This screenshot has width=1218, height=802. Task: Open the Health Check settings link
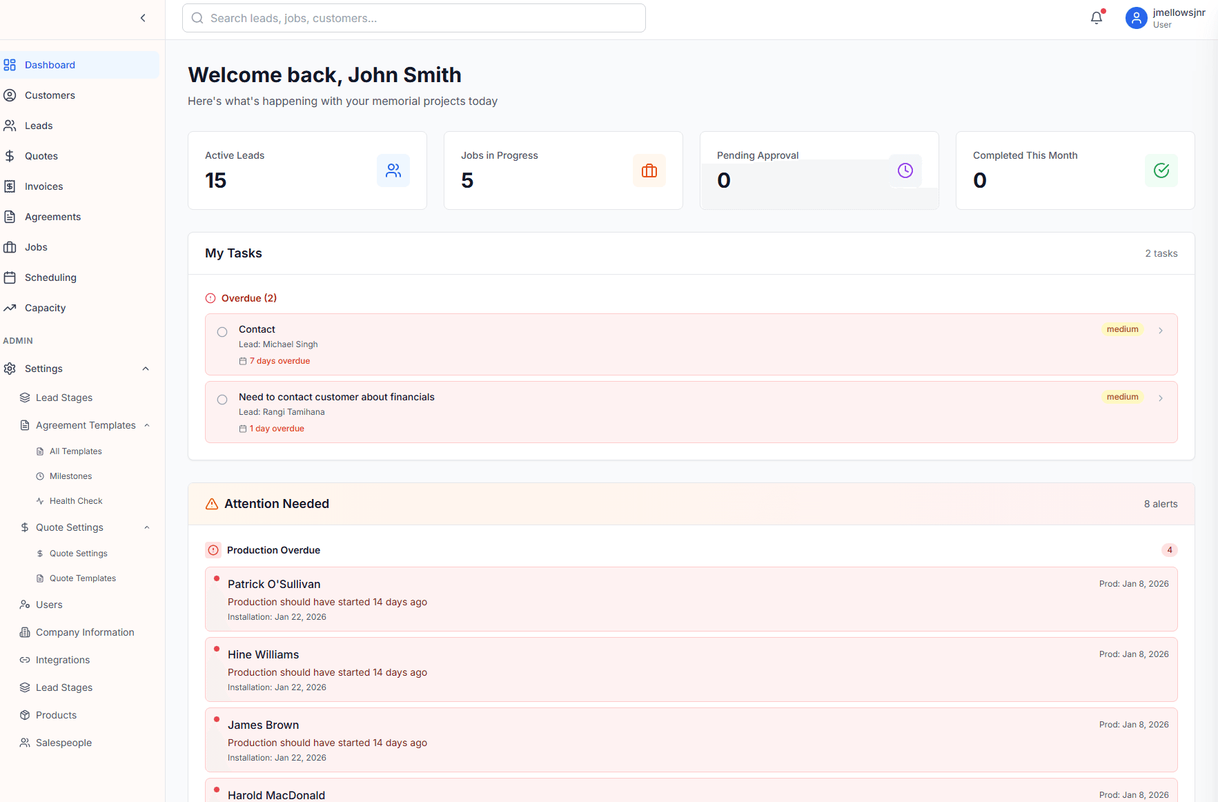click(x=76, y=501)
